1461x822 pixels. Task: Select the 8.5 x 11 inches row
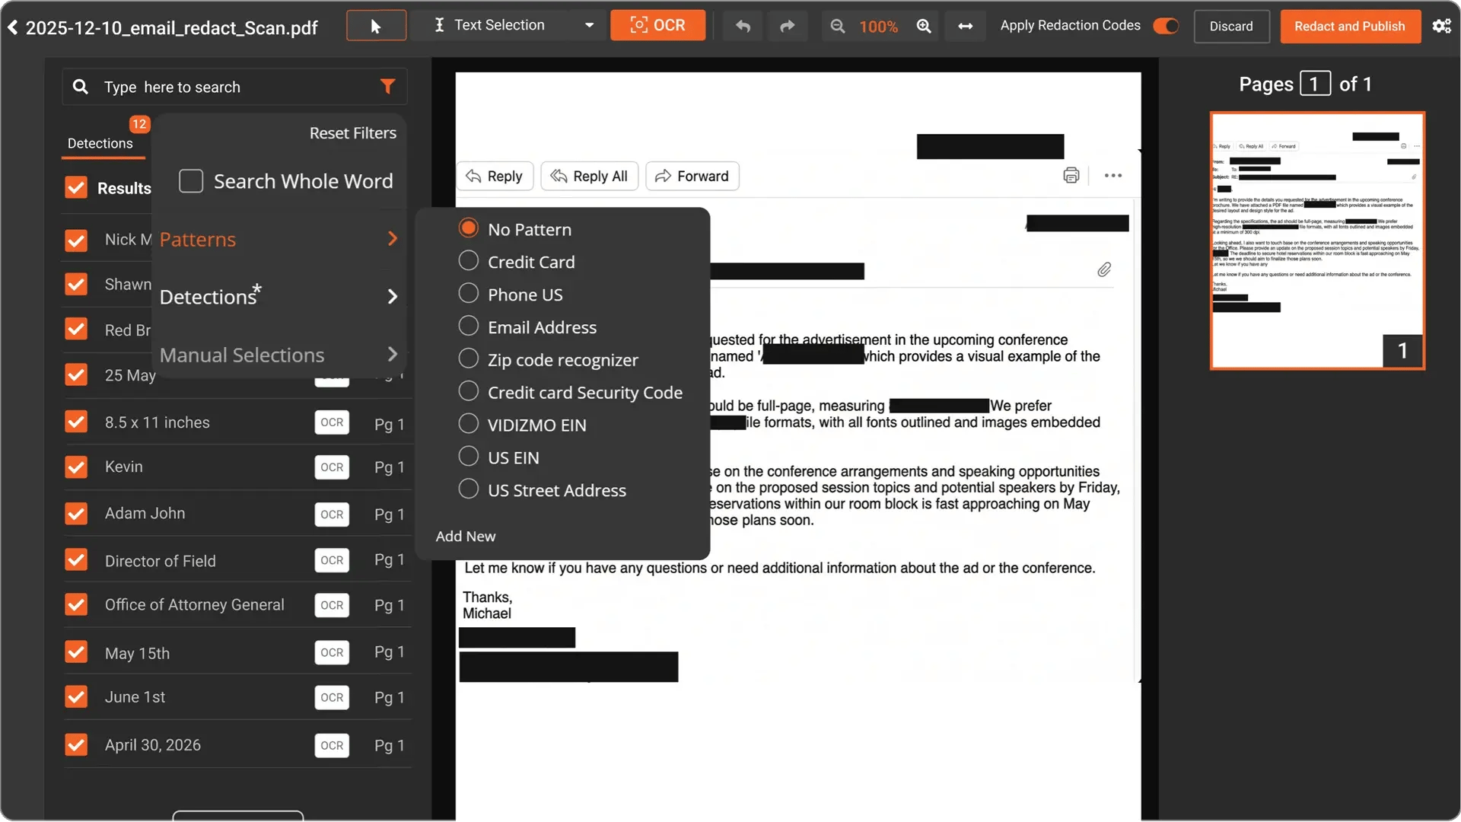click(236, 422)
